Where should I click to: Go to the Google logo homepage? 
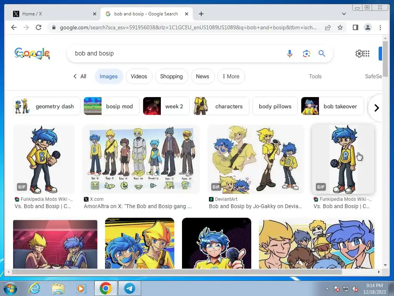(32, 53)
